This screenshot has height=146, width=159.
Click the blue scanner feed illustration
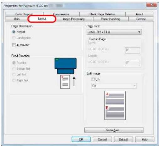coord(66,66)
